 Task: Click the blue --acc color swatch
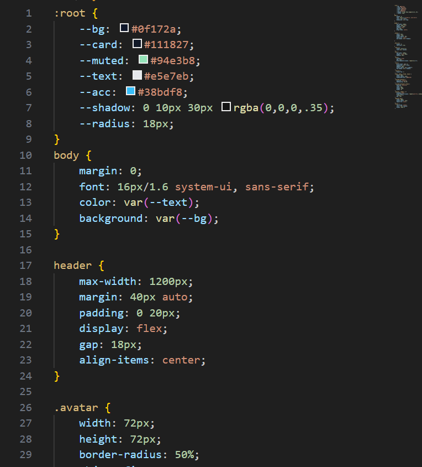click(130, 91)
